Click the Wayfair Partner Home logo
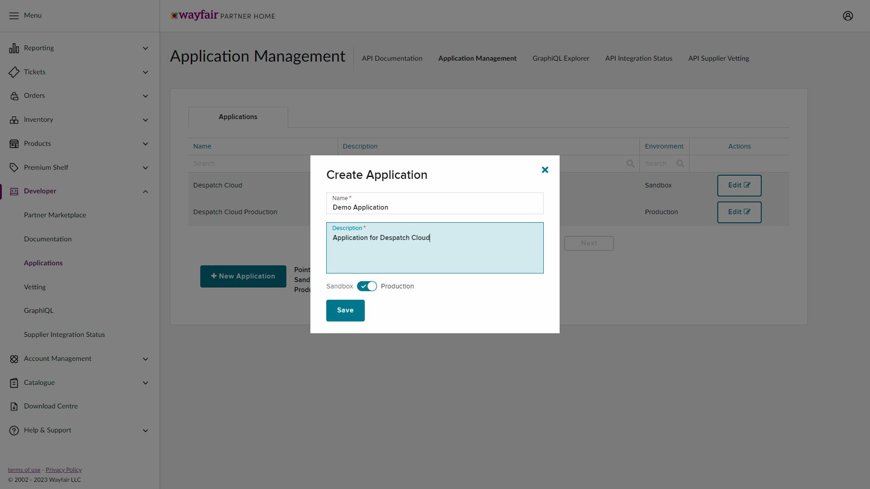The image size is (870, 489). coord(223,16)
